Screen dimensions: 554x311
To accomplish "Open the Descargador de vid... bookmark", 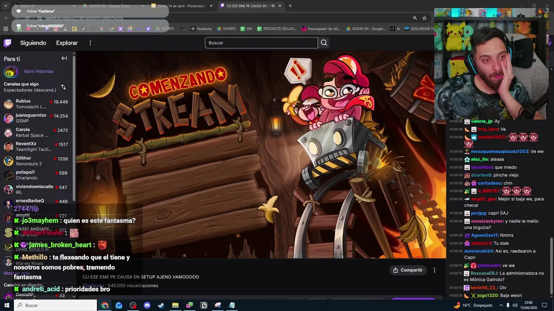I will (x=321, y=29).
